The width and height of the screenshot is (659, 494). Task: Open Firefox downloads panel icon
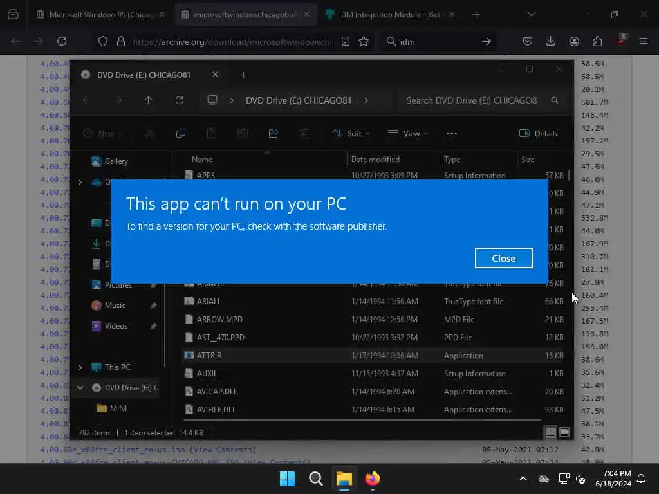551,41
